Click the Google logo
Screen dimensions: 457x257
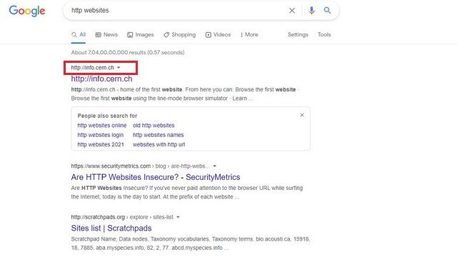[x=27, y=11]
